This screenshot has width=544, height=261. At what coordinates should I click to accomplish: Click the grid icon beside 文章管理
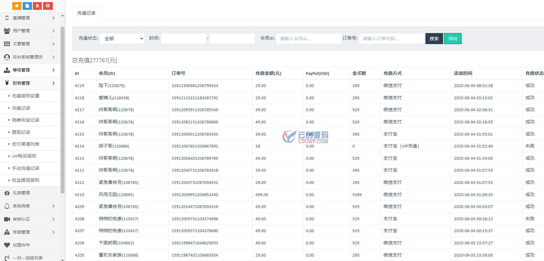coord(7,44)
